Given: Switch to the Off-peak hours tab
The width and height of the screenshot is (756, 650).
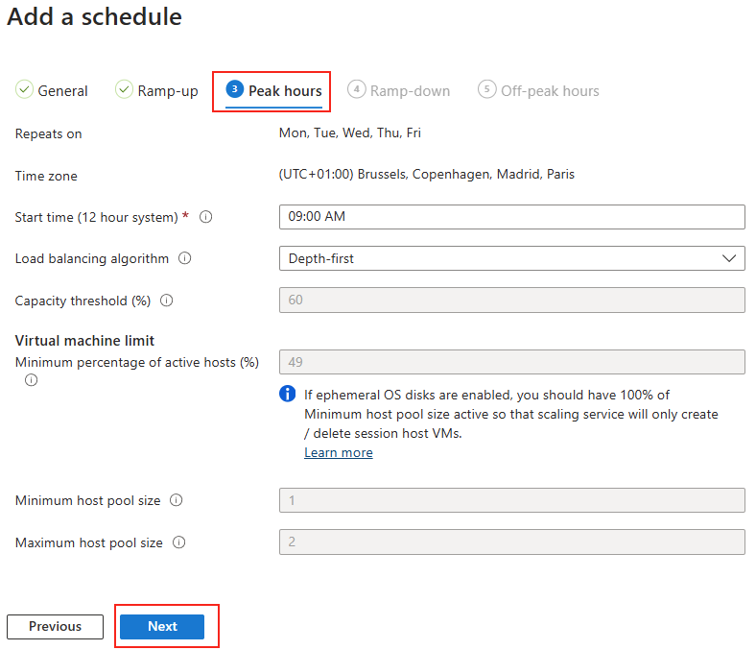Looking at the screenshot, I should 538,90.
